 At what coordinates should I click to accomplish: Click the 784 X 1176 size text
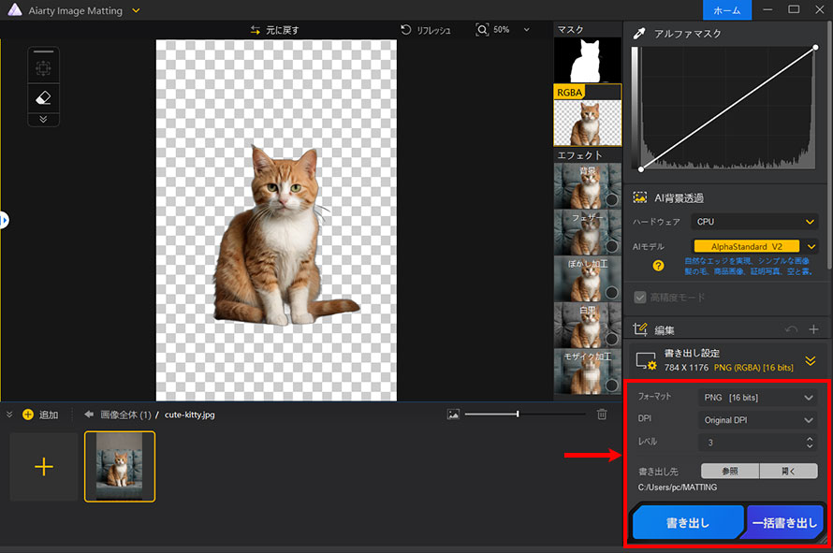[686, 368]
